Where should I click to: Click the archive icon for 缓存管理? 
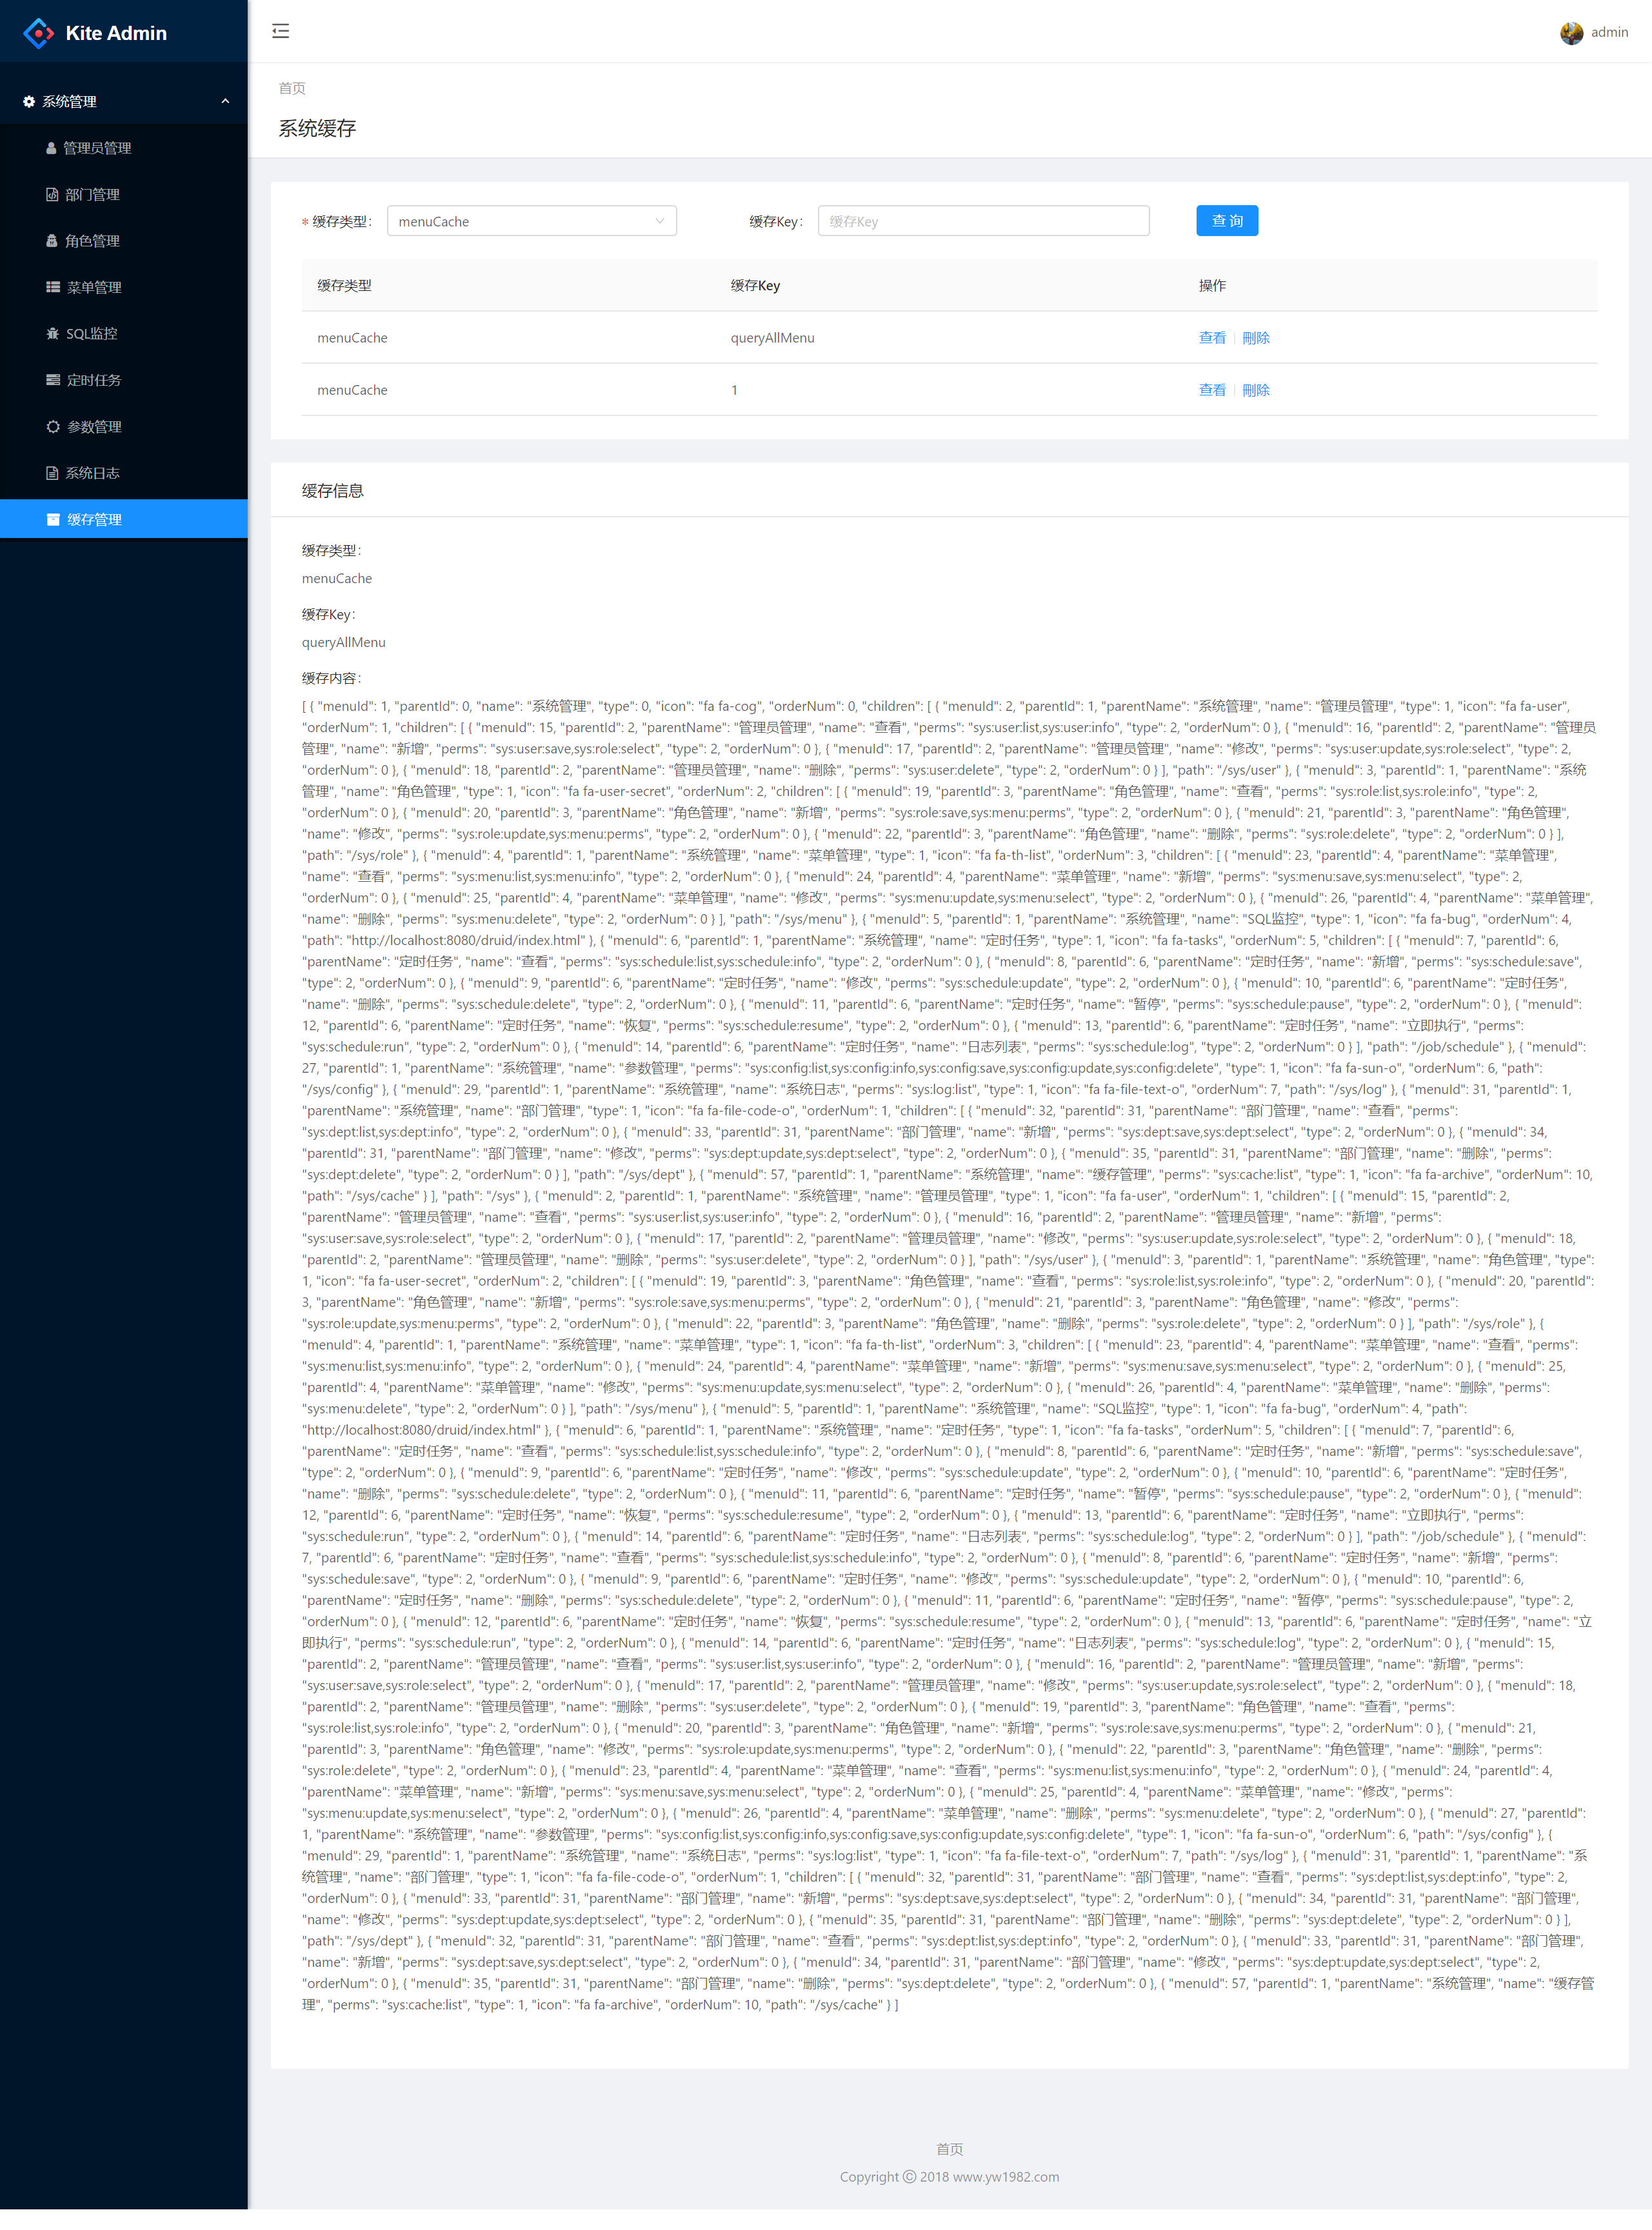pyautogui.click(x=53, y=519)
